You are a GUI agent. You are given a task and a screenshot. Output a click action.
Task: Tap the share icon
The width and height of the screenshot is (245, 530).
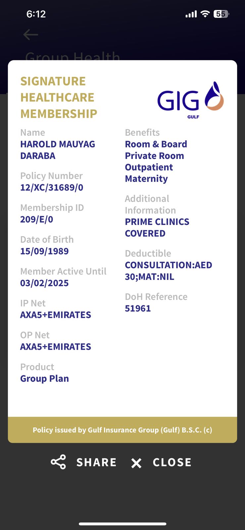click(58, 462)
